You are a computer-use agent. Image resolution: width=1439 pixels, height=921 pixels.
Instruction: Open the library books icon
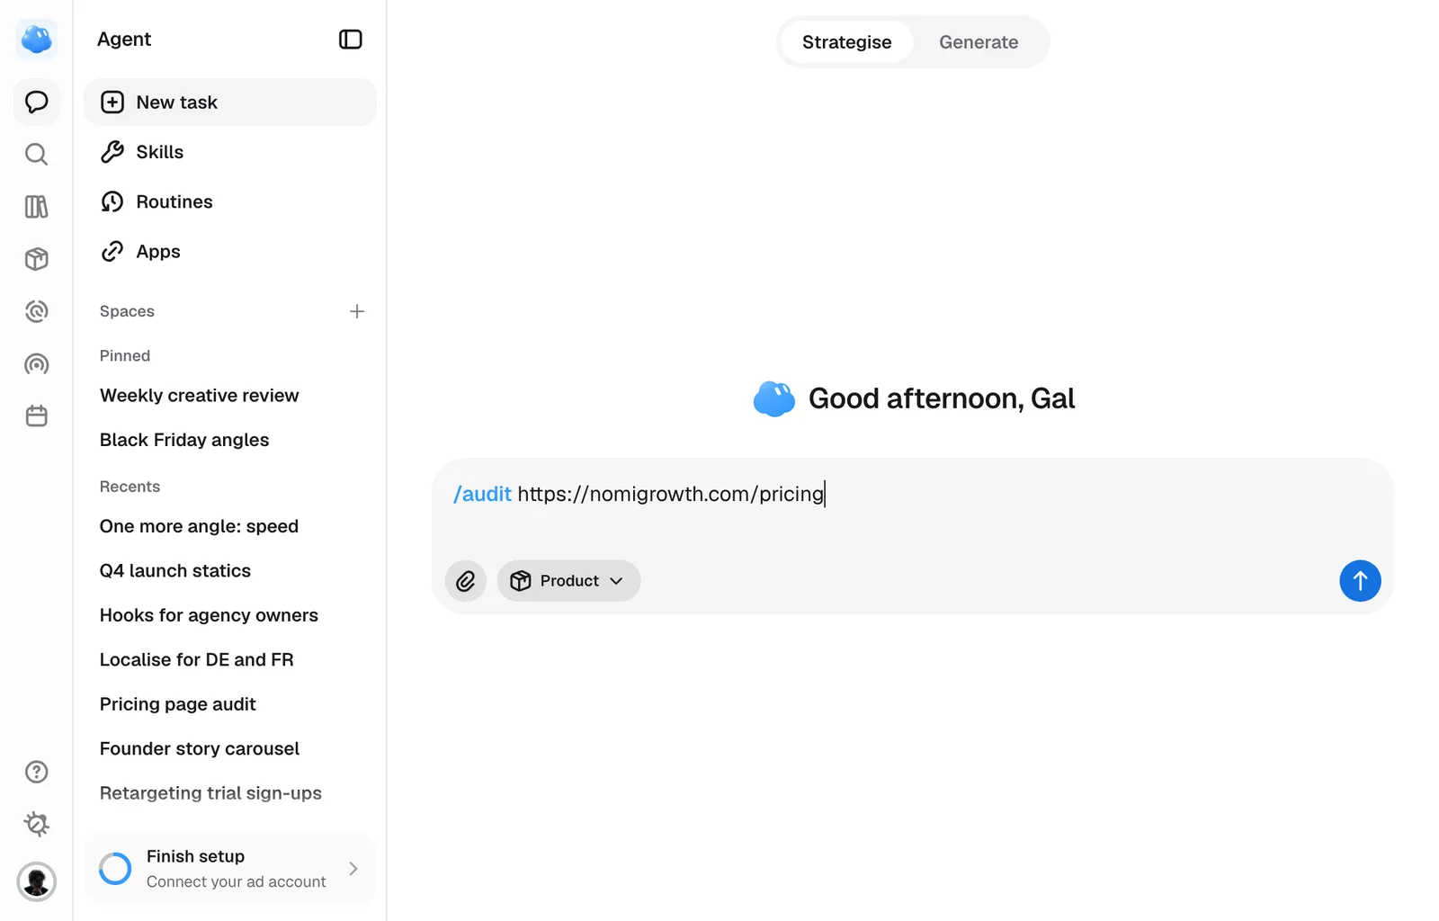coord(37,207)
